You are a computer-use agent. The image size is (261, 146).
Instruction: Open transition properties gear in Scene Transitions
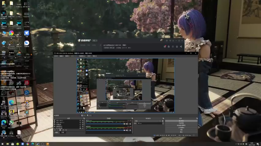[x=162, y=121]
